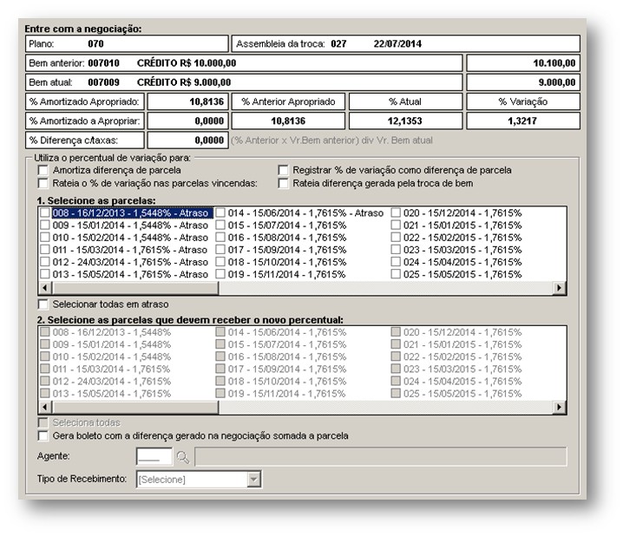This screenshot has width=623, height=536.
Task: Tick parcela 016 - 15/08/2014 in first list
Action: pyautogui.click(x=220, y=238)
